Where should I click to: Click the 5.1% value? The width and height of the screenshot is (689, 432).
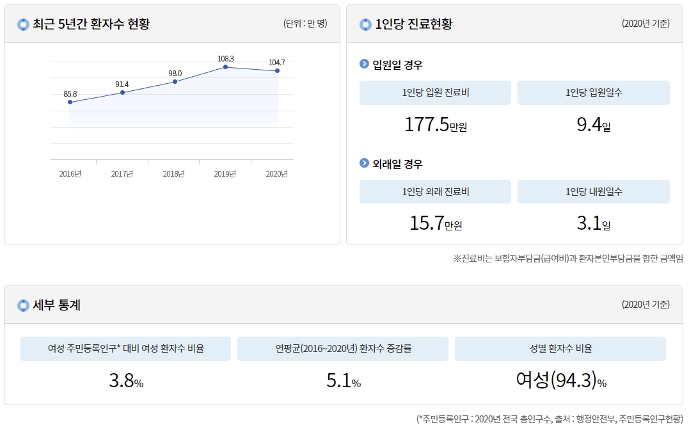[x=344, y=381]
